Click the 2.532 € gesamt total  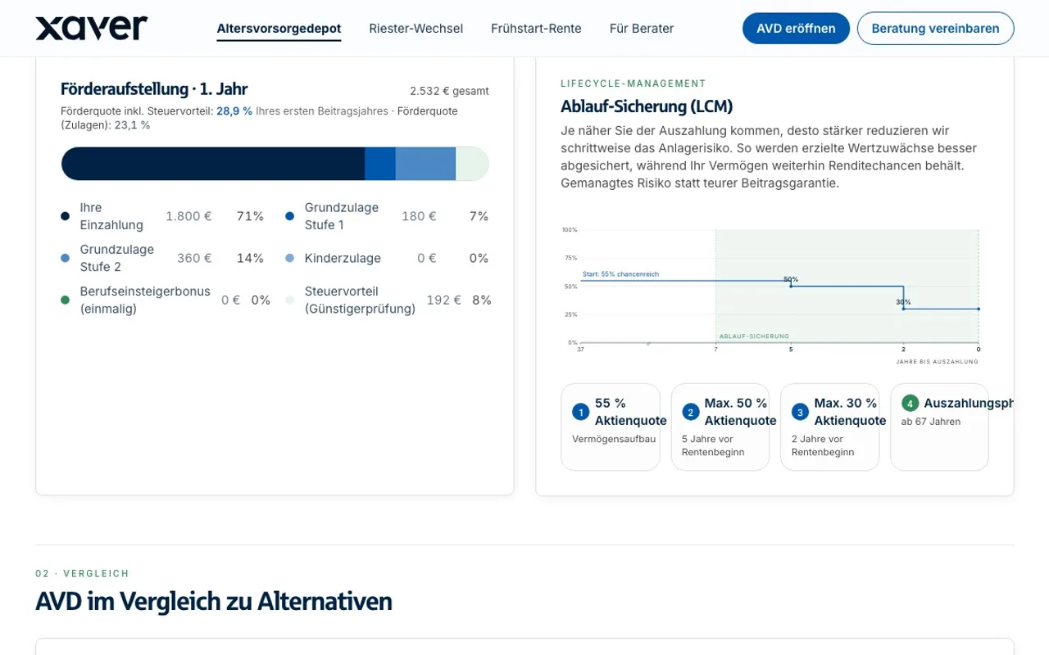[x=449, y=91]
